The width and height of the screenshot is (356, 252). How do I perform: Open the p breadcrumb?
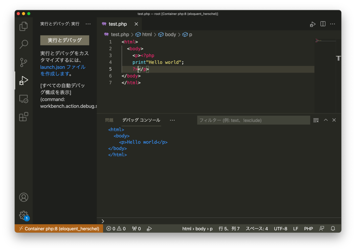(187, 34)
